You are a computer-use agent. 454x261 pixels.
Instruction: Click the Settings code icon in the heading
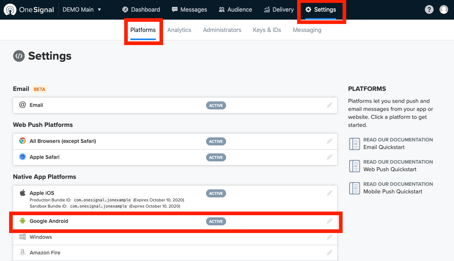(x=19, y=56)
